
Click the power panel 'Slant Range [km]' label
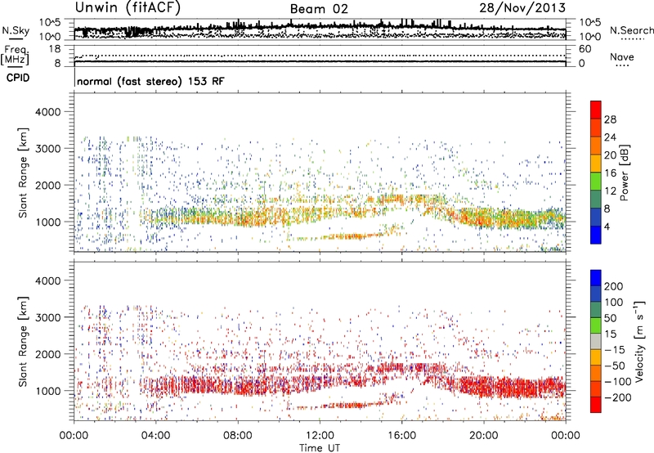[x=23, y=173]
